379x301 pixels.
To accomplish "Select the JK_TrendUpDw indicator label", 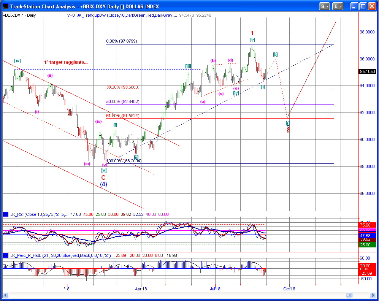I will (x=127, y=15).
